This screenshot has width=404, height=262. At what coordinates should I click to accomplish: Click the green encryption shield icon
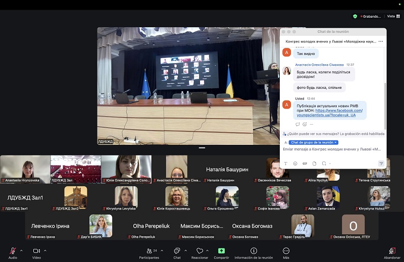click(x=355, y=16)
